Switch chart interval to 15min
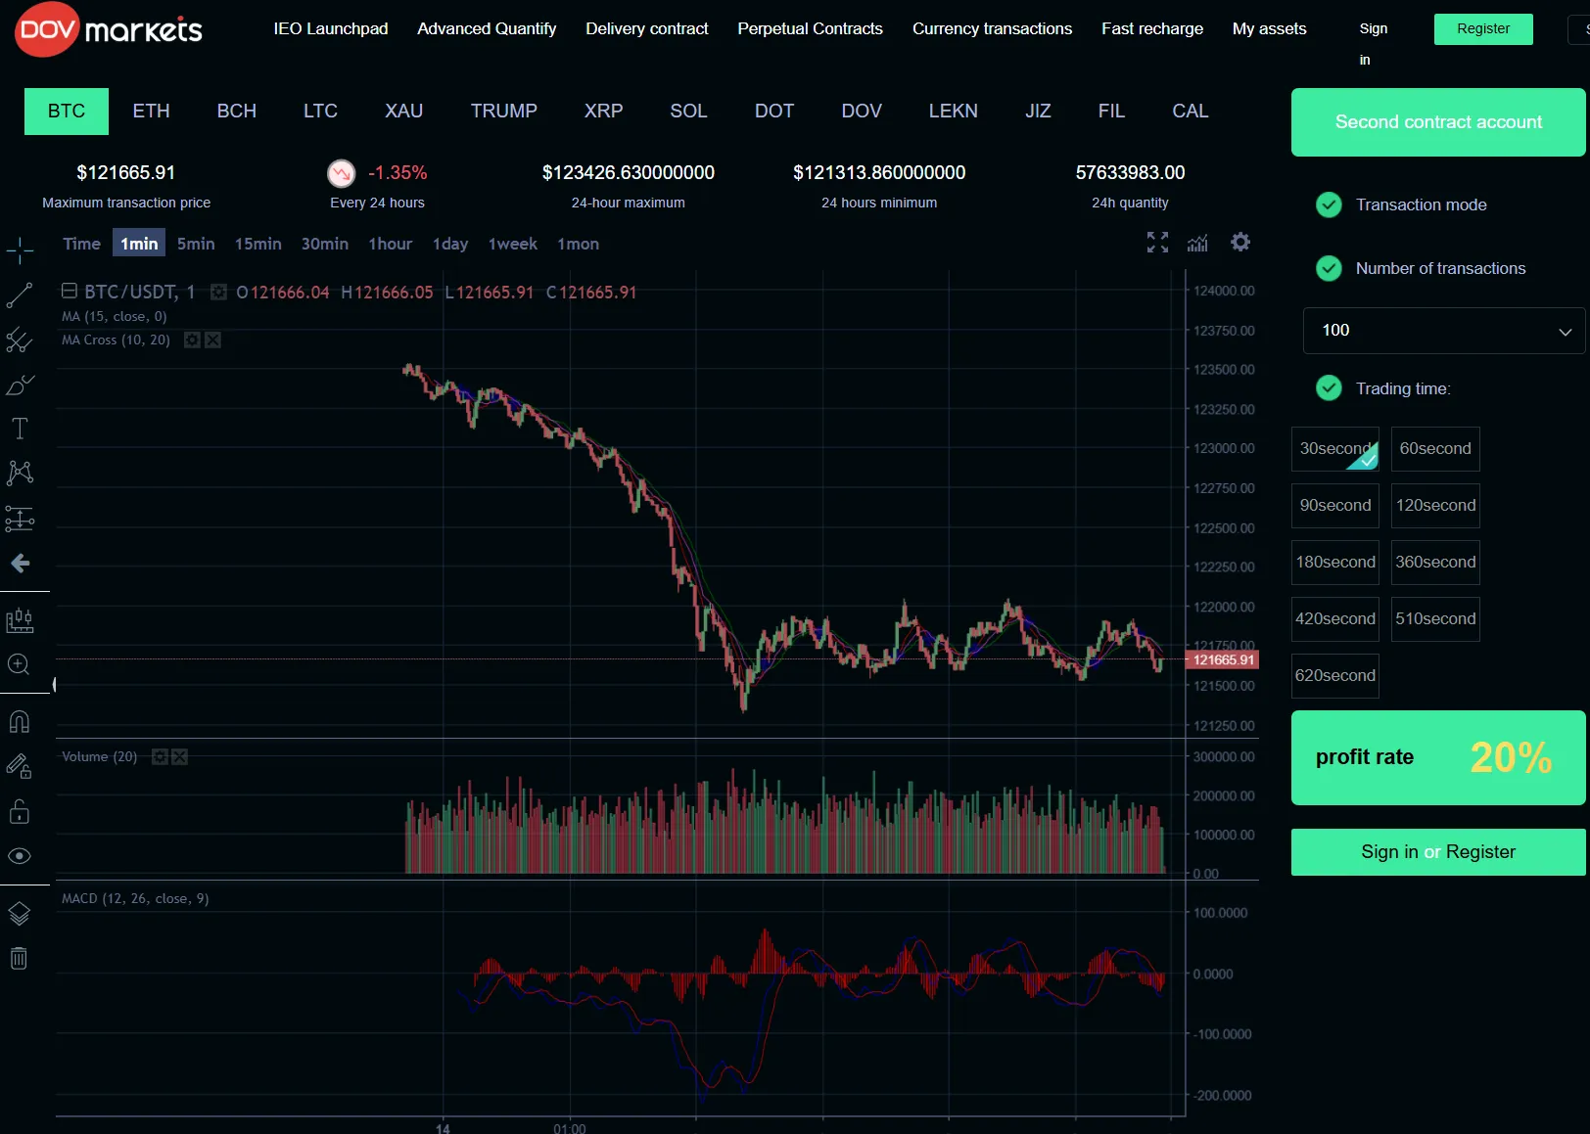1590x1134 pixels. coord(257,244)
